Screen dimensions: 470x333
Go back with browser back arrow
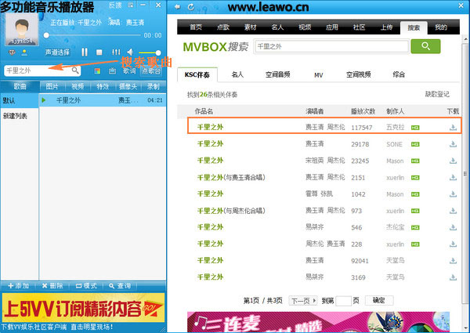coord(178,6)
